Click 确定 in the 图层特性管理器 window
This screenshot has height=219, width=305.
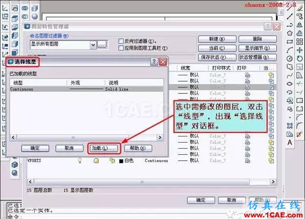pos(201,200)
